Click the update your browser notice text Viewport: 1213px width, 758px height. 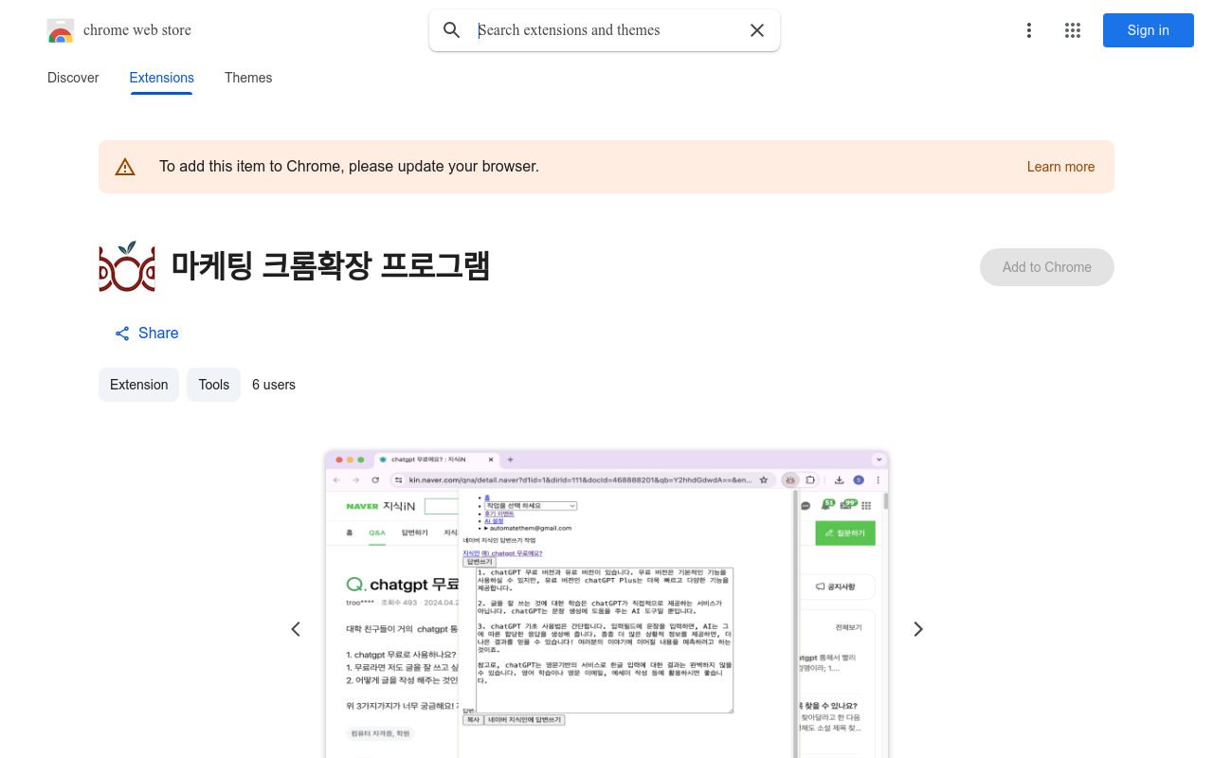(x=349, y=167)
